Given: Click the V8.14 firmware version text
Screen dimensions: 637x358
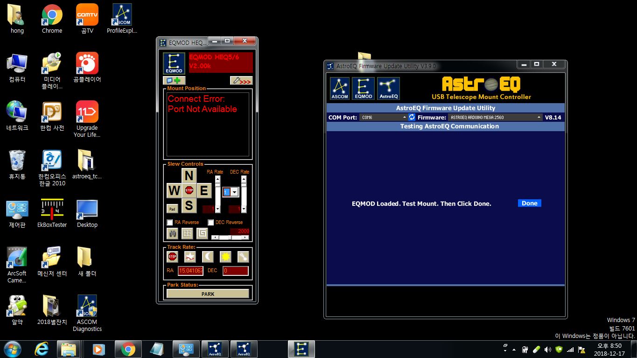Looking at the screenshot, I should point(553,117).
